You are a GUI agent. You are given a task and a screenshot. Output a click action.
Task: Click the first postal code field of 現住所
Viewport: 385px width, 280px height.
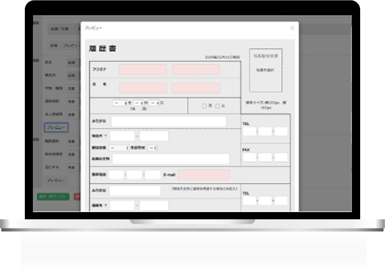pos(122,136)
